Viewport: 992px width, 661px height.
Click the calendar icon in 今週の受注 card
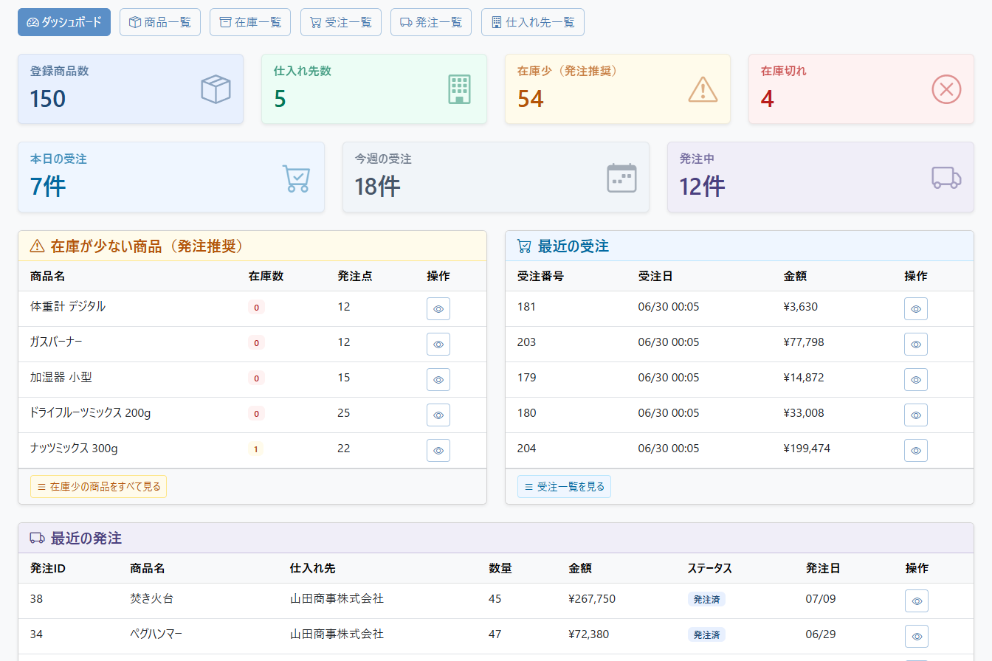pos(621,178)
